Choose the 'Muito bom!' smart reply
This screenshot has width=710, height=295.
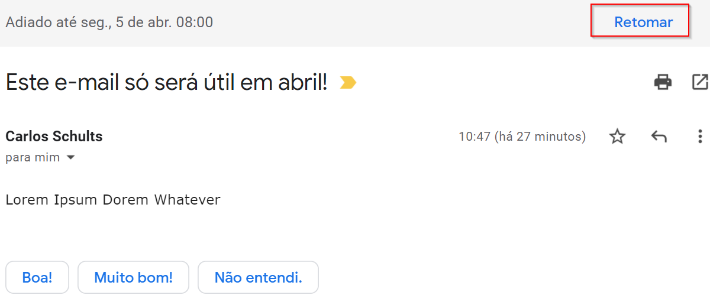coord(133,277)
